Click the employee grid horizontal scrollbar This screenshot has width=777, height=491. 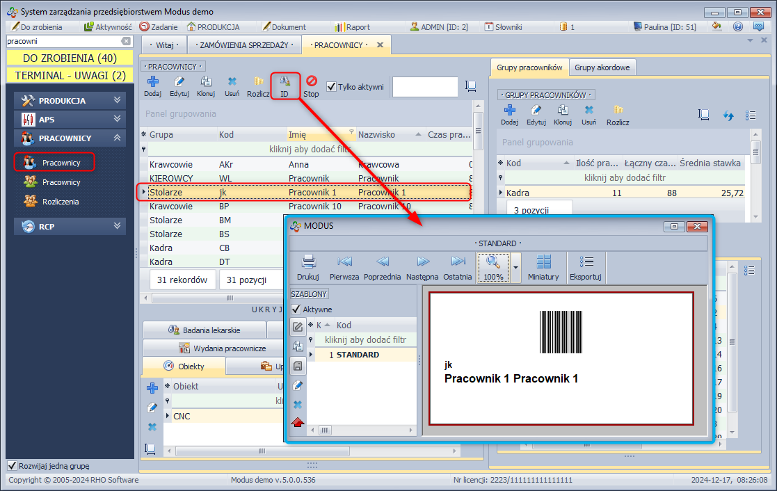pos(230,298)
